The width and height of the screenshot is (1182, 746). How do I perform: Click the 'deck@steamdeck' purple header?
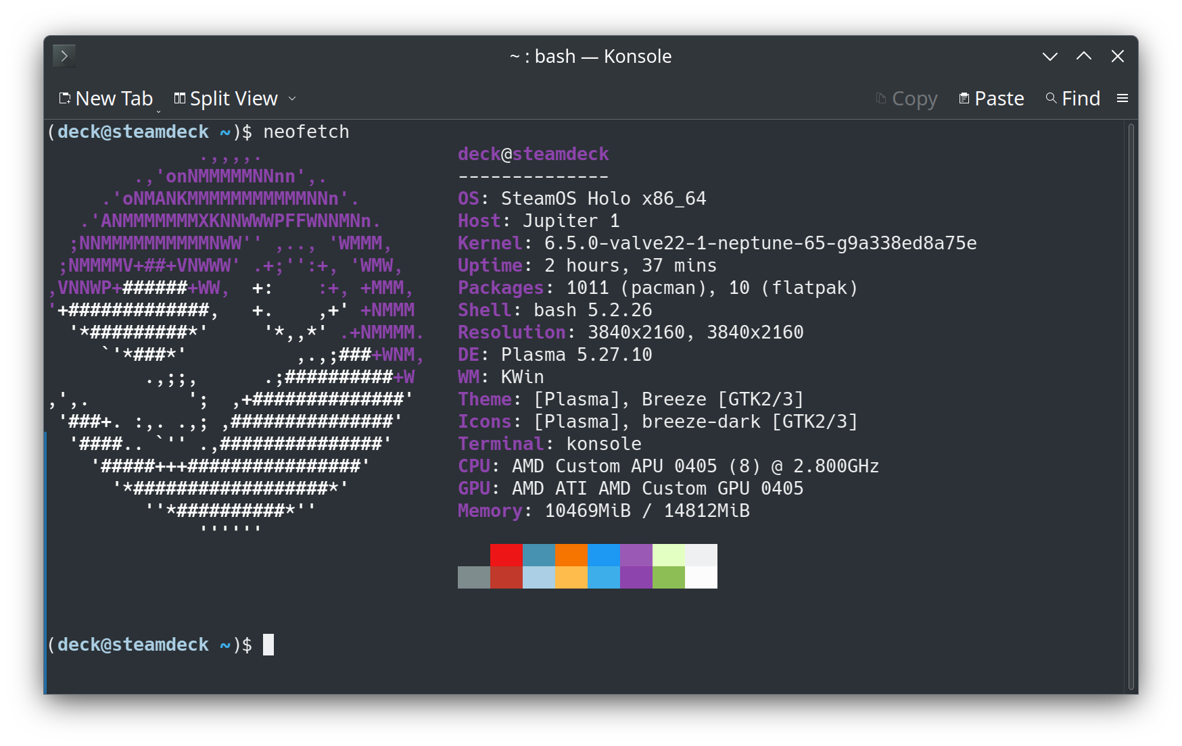coord(534,154)
